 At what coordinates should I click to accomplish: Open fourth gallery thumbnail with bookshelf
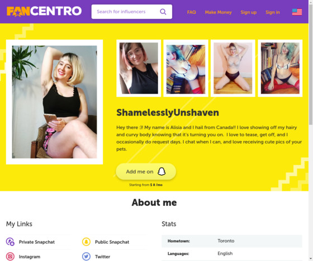[280, 68]
